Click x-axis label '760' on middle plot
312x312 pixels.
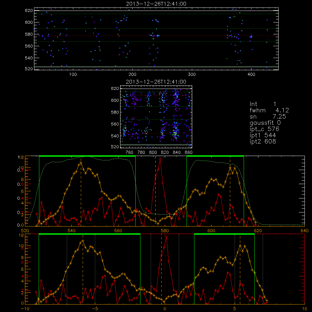tap(129, 153)
